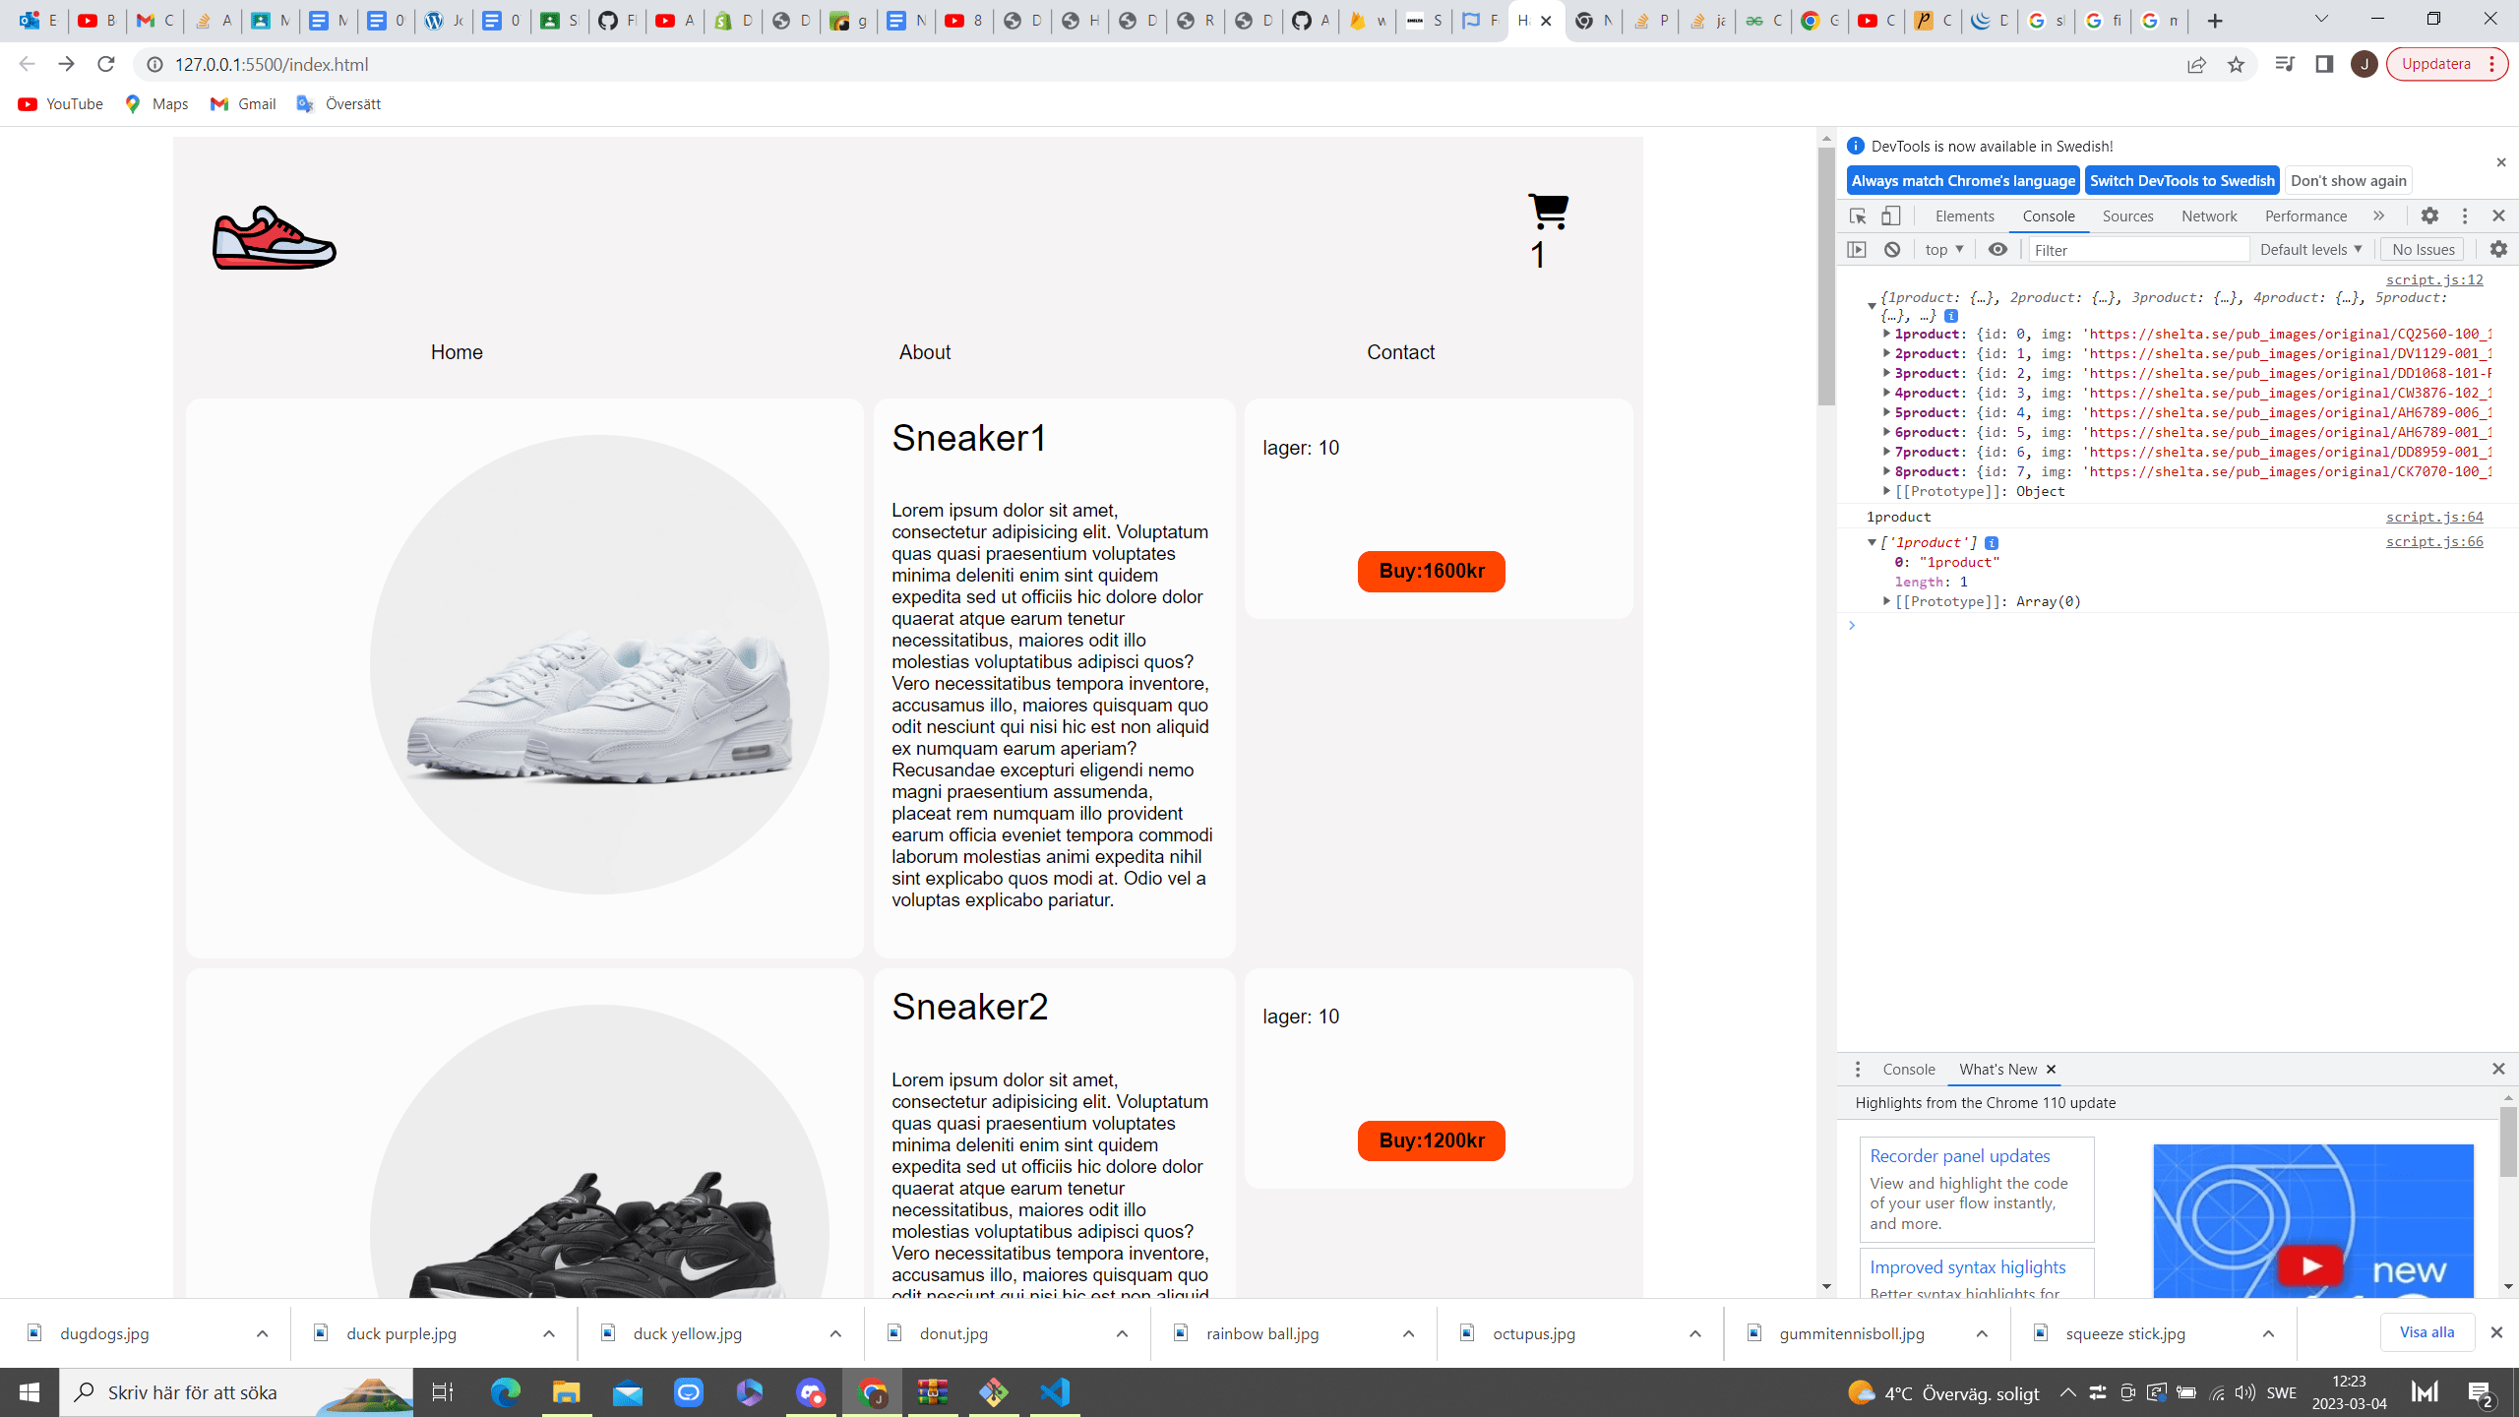This screenshot has width=2519, height=1417.
Task: Click the red sneaker logo
Action: click(x=275, y=239)
